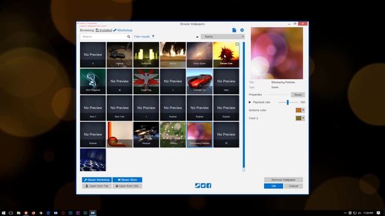Viewport: 385px width, 216px height.
Task: Toggle the sort direction arrow beside Name
Action: click(197, 37)
